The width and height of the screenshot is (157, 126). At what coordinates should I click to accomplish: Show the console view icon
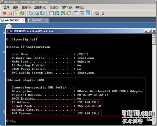coord(88,13)
